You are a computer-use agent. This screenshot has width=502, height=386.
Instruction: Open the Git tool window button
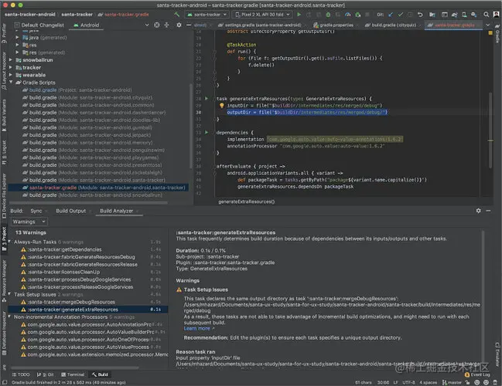(x=45, y=374)
